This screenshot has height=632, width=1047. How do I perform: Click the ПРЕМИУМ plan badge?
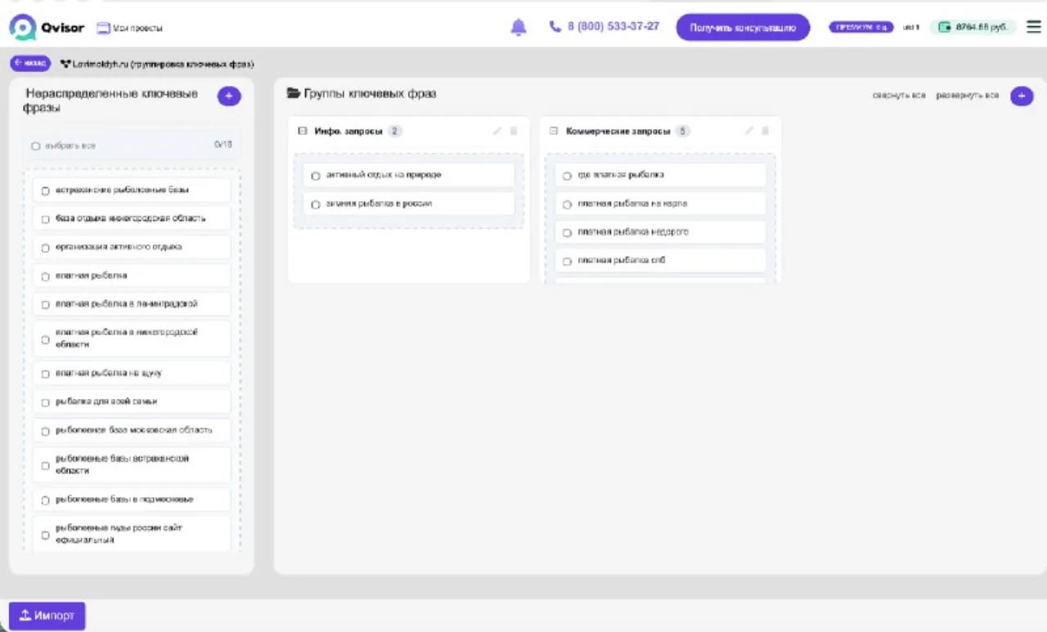pos(861,27)
